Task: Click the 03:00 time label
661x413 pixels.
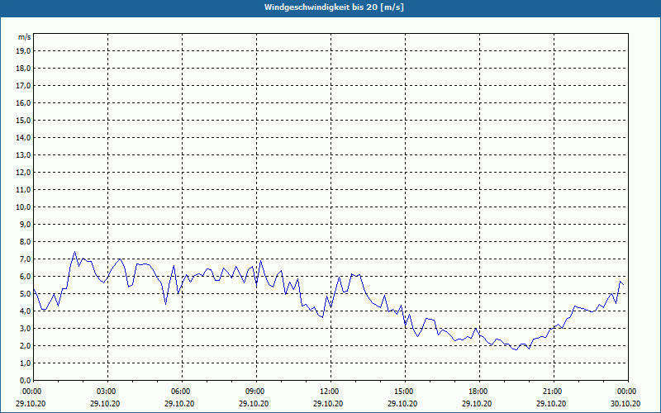Action: tap(107, 392)
